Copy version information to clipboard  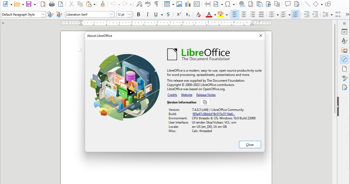coord(205,102)
